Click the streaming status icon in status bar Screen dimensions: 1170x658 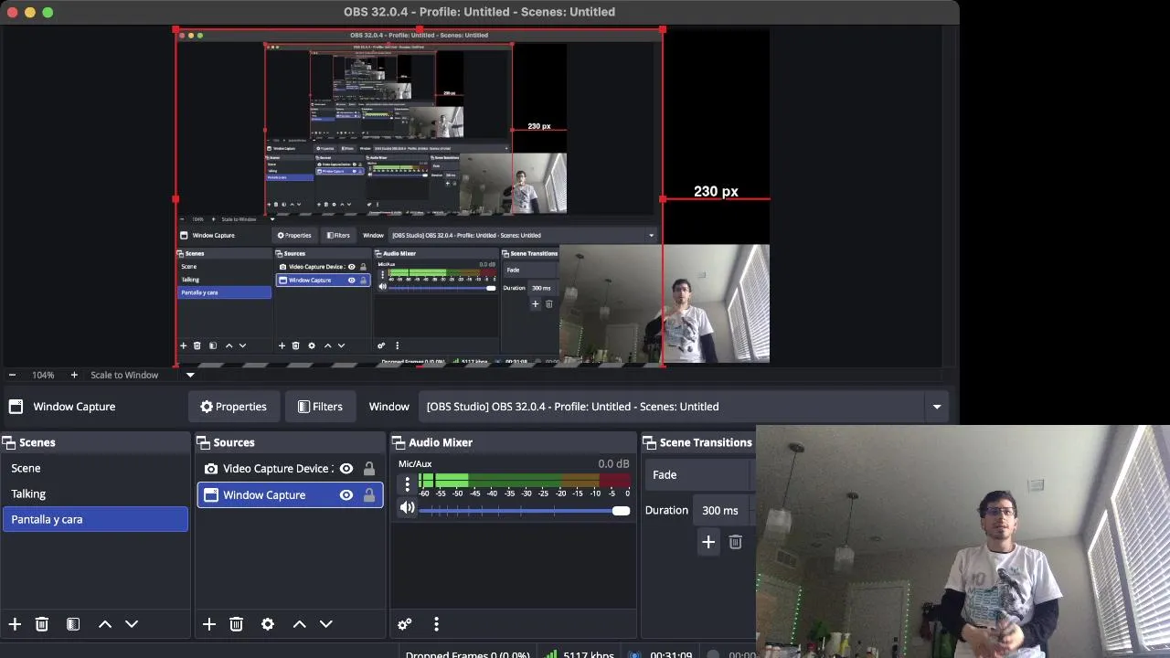pos(634,654)
